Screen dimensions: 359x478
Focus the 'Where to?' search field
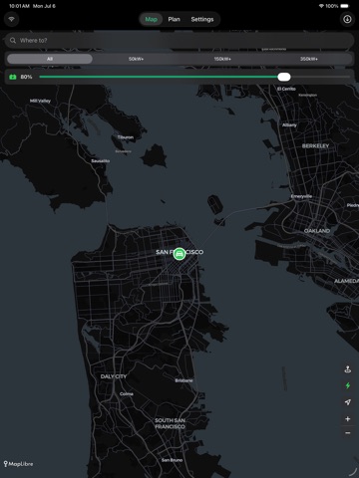click(179, 41)
